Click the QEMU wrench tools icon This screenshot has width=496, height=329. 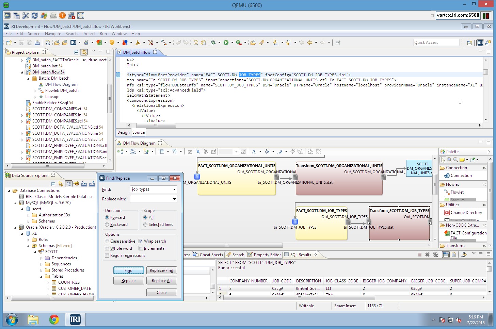[25, 16]
